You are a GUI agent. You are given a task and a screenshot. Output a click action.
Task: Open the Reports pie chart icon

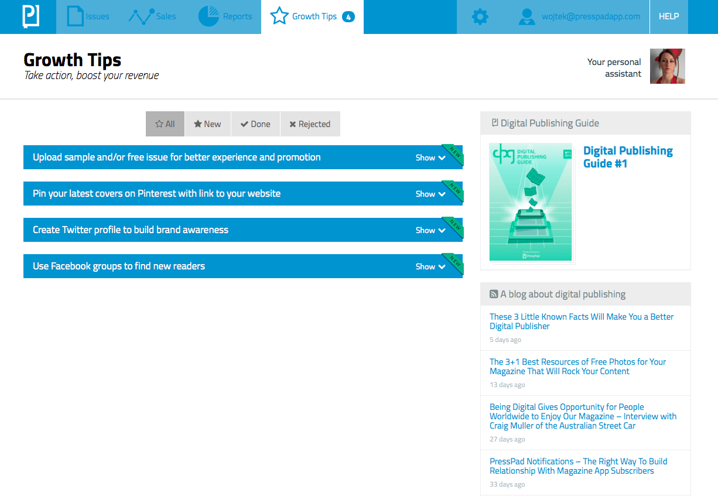tap(208, 16)
